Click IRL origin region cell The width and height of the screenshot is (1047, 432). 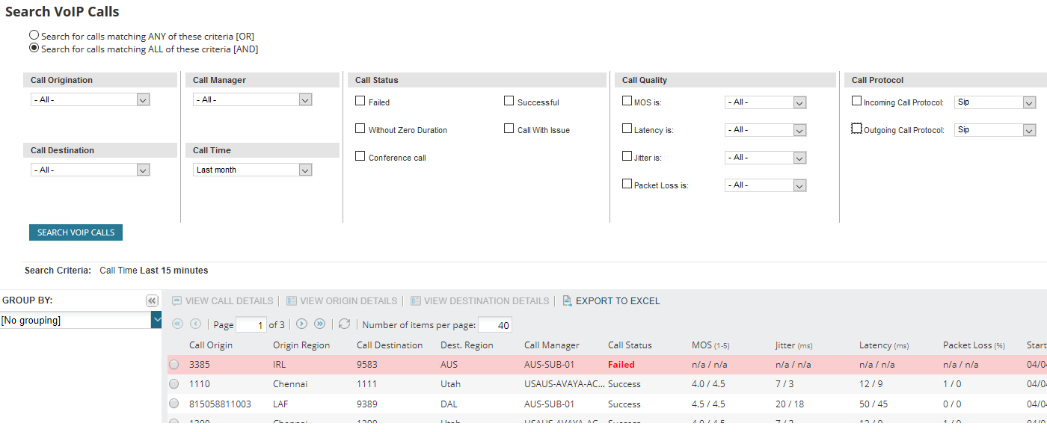pyautogui.click(x=280, y=365)
